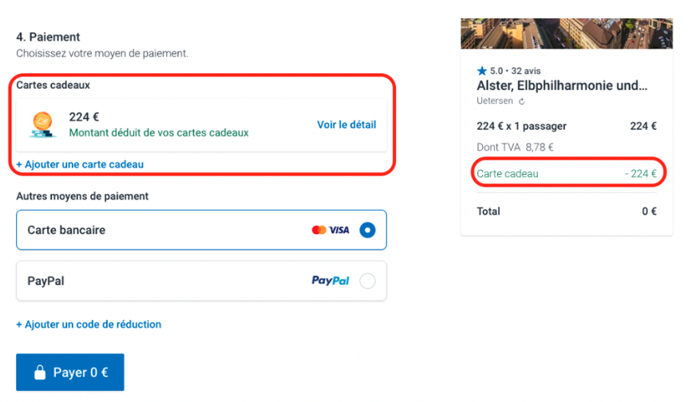The image size is (696, 402).
Task: Choose the Carte bancaire payment option row
Action: (x=201, y=230)
